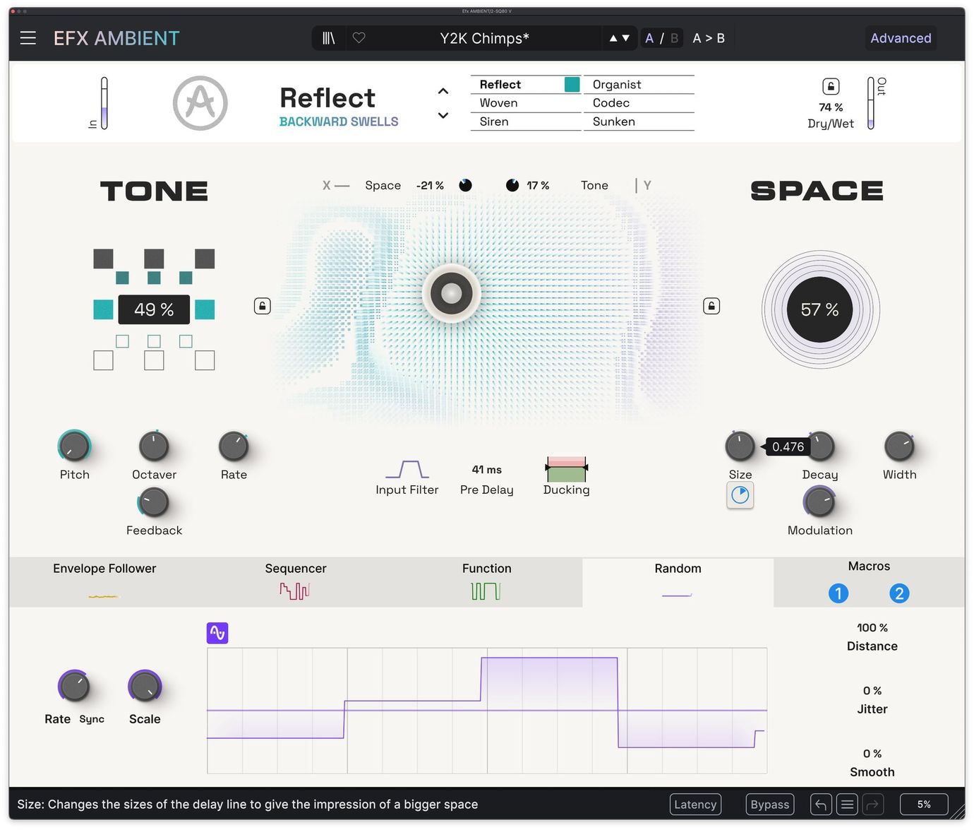Click the Latency button
974x830 pixels.
(x=695, y=805)
